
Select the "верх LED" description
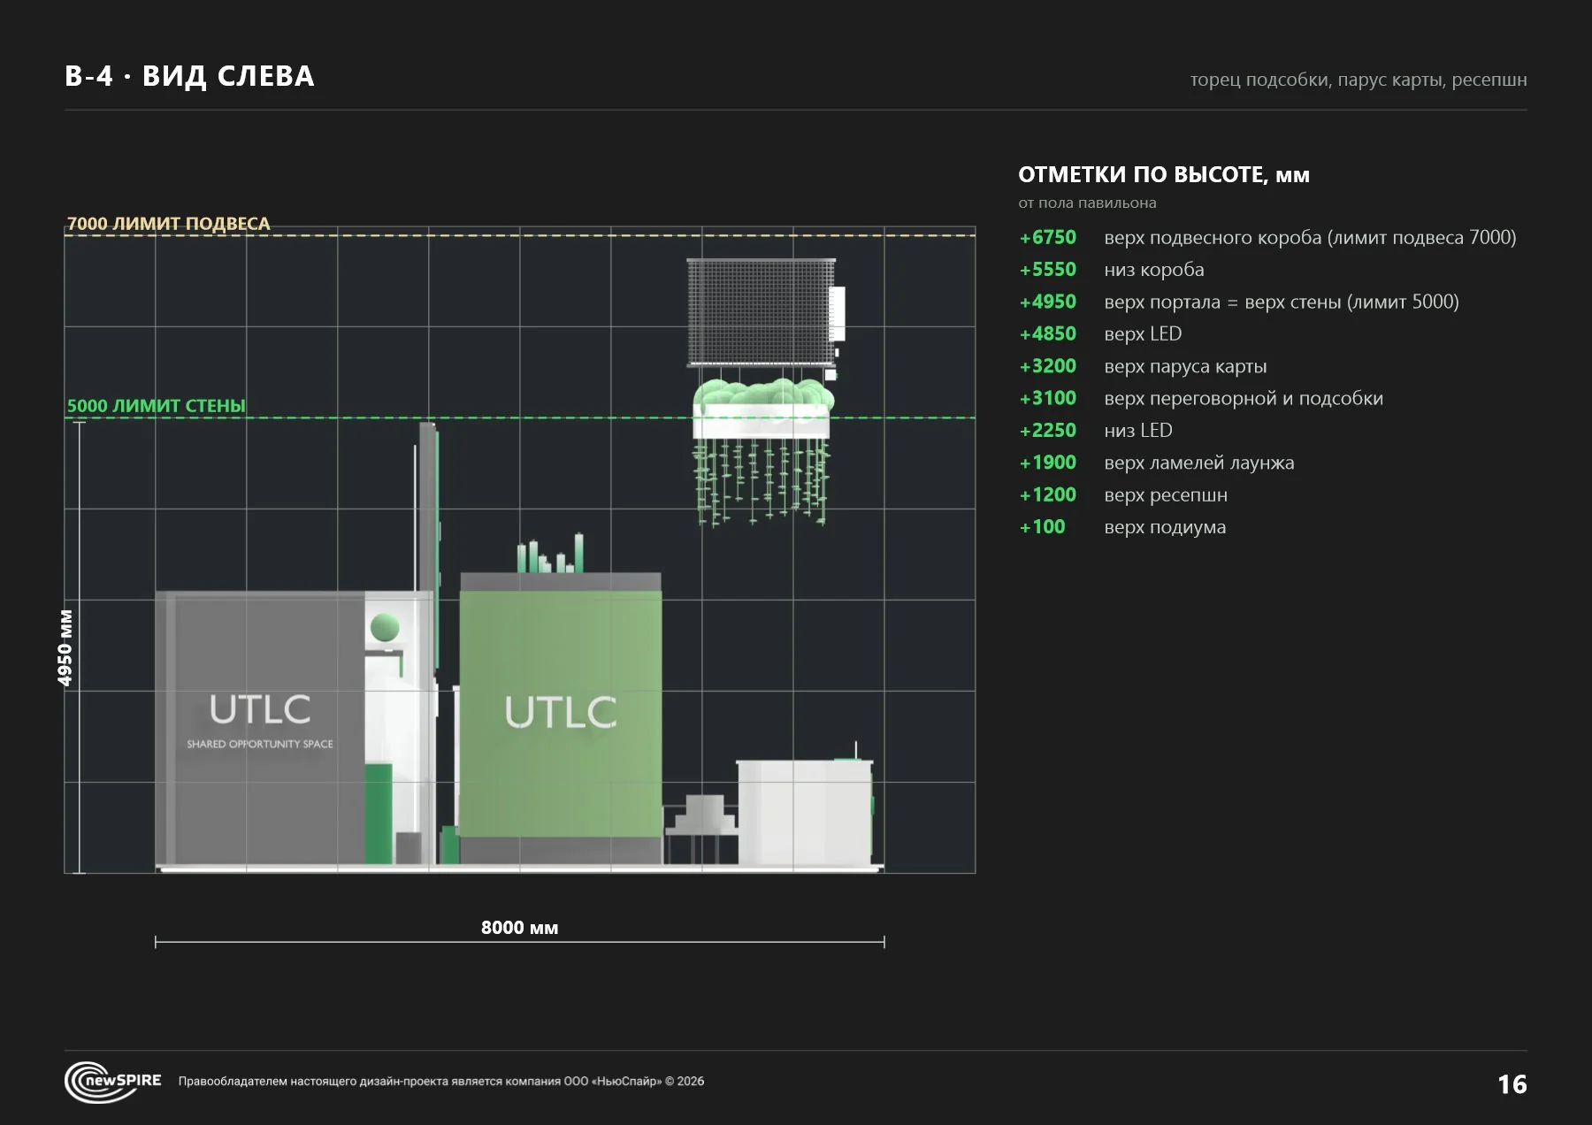[1143, 334]
